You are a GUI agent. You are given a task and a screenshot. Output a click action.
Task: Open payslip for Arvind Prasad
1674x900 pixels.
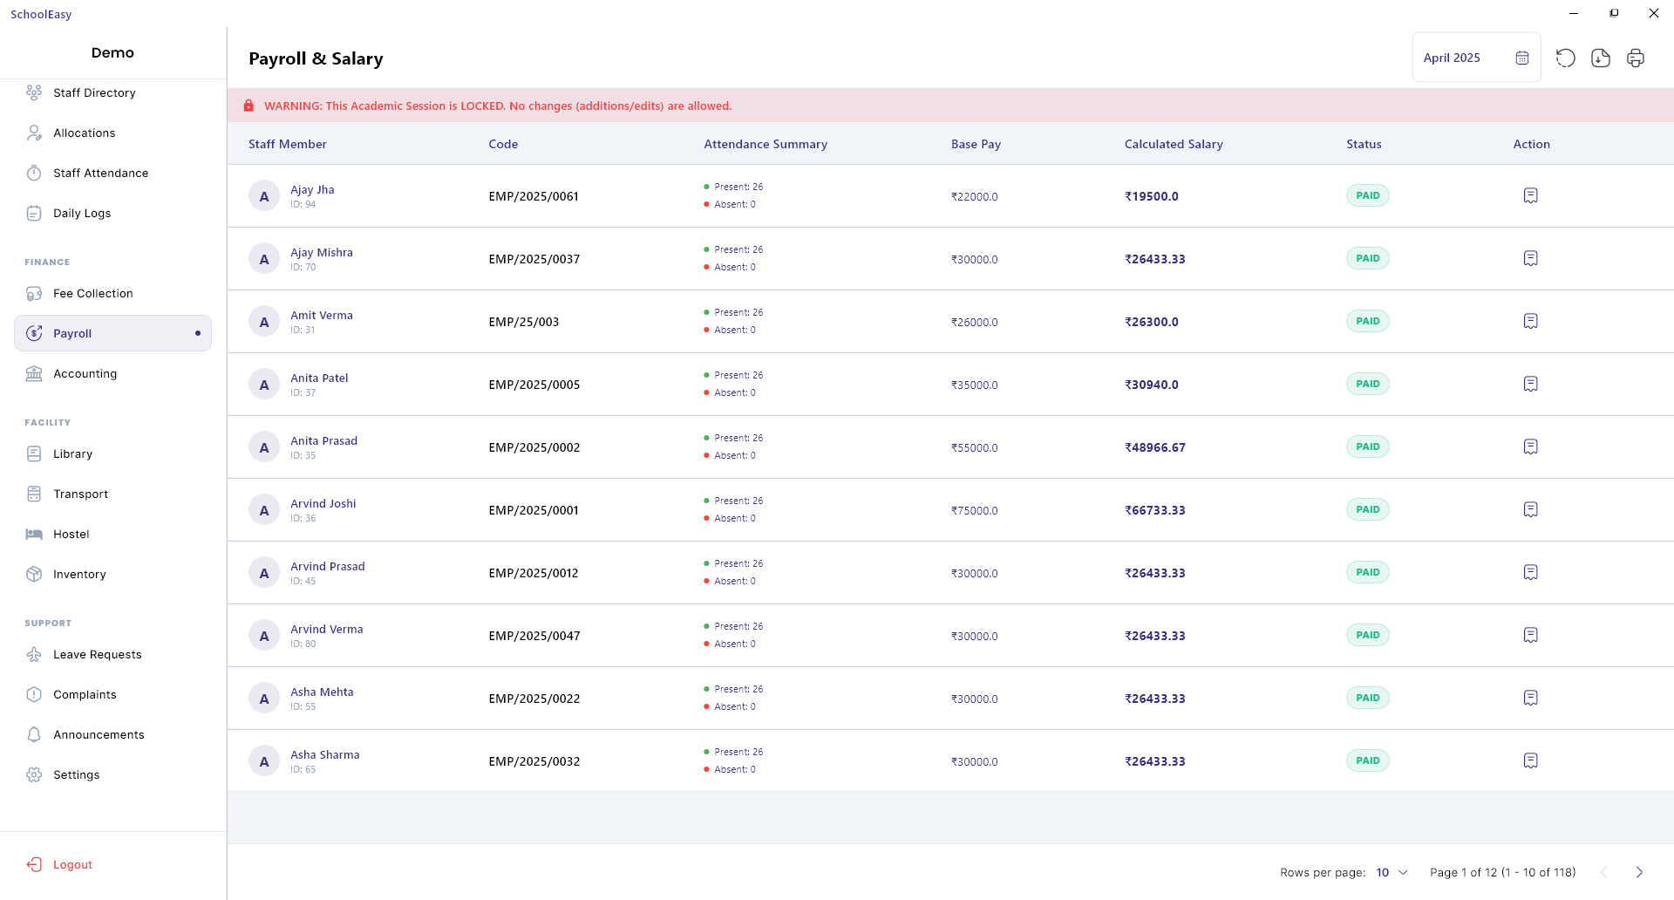pos(1531,572)
